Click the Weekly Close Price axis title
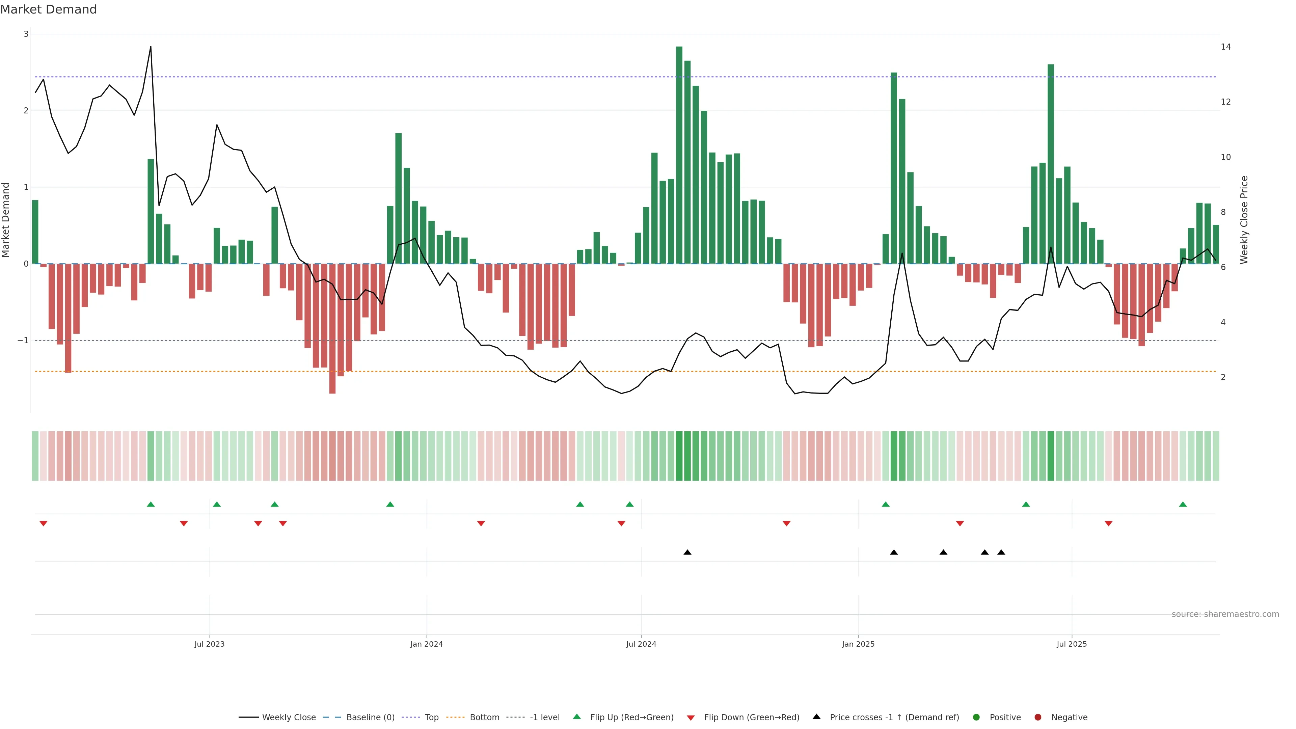1296x729 pixels. tap(1244, 220)
